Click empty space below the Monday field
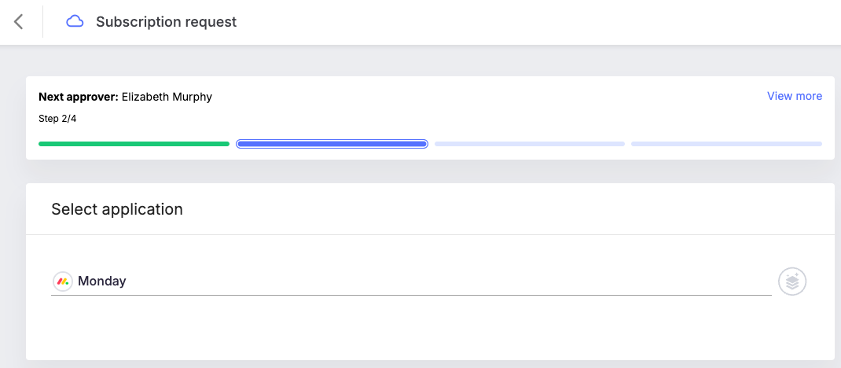The image size is (841, 368). [411, 327]
